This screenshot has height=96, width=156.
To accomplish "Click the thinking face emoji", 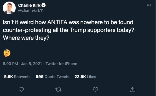I will point(7,53).
